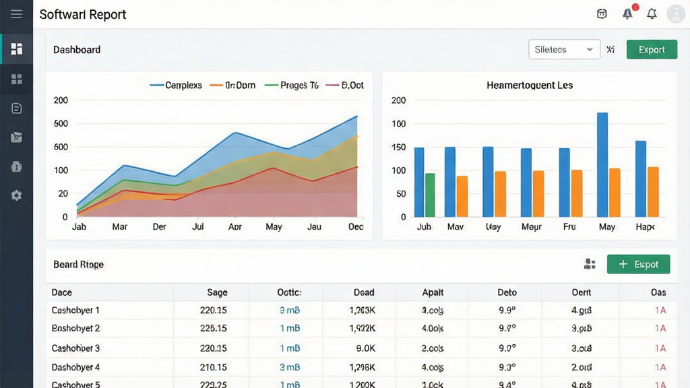Open the calendar icon in the top bar

click(602, 14)
